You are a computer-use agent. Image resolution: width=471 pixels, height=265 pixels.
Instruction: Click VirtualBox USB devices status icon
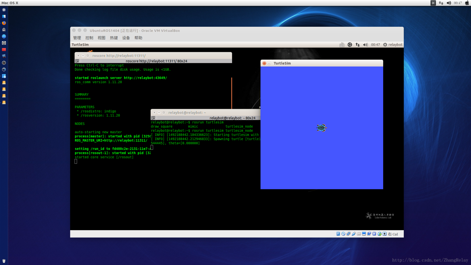[x=354, y=234]
